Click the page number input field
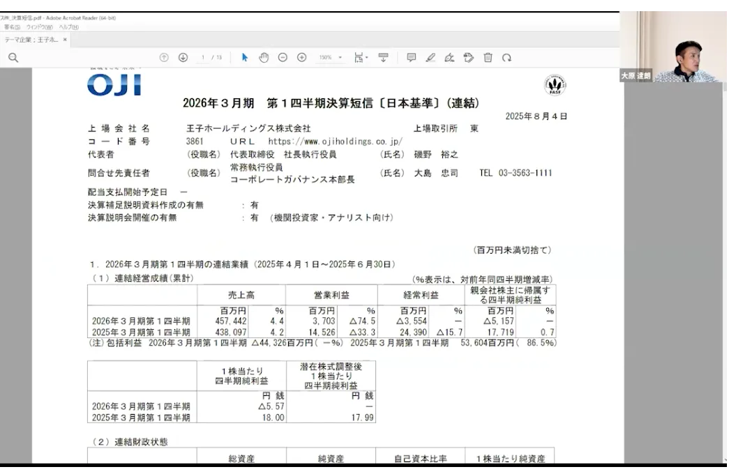 coord(203,58)
